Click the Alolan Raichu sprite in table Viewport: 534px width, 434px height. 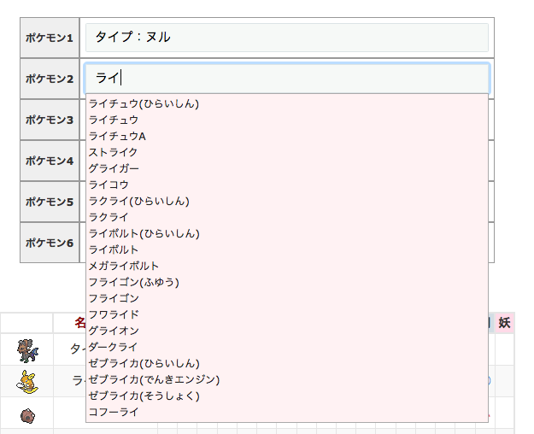[27, 382]
